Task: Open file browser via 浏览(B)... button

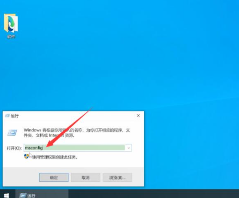Action: [x=117, y=178]
